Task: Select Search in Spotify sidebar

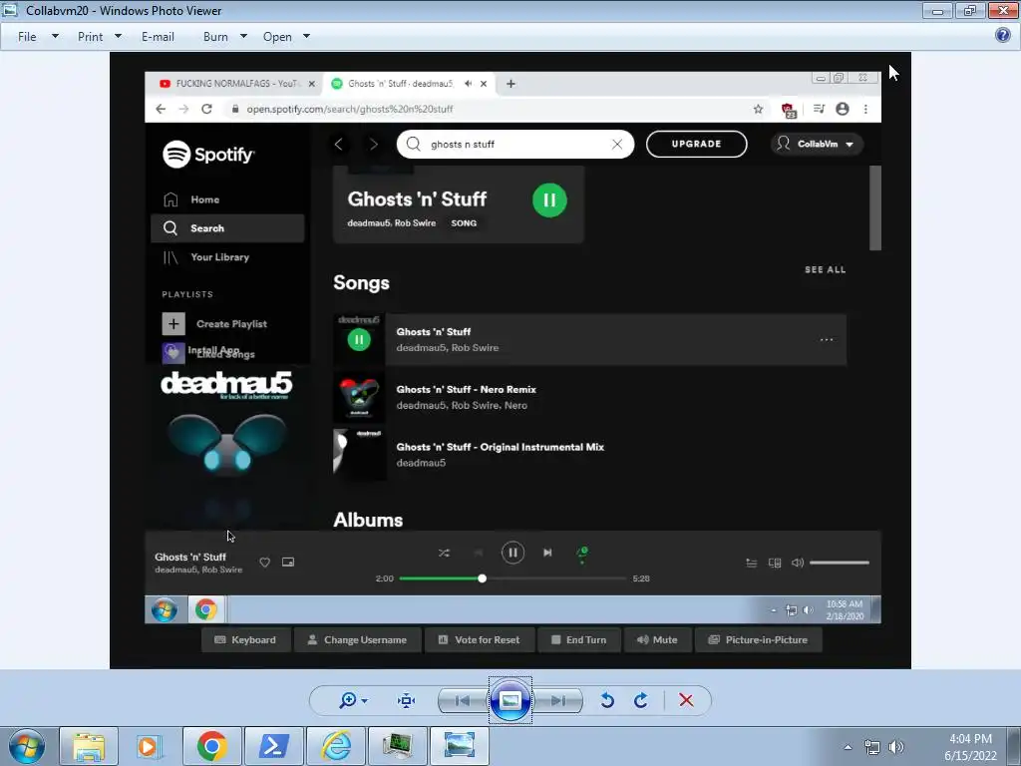Action: 227,228
